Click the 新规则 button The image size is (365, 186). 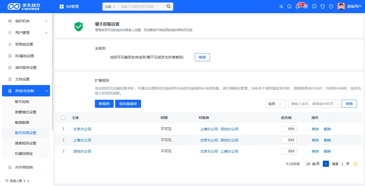click(x=104, y=104)
